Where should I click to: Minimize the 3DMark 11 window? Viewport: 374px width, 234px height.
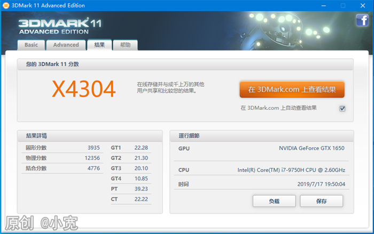[323, 5]
